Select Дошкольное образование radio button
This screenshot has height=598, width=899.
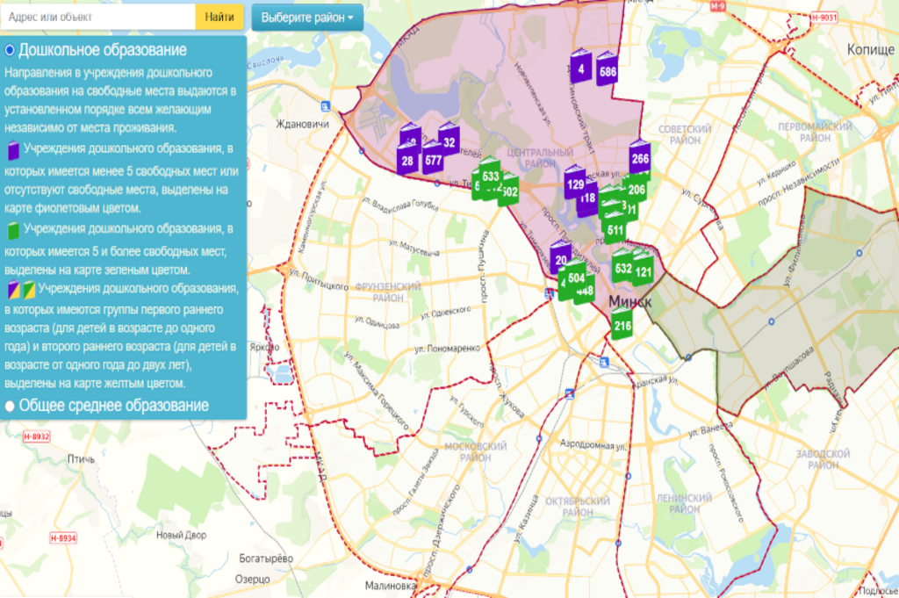[x=10, y=50]
